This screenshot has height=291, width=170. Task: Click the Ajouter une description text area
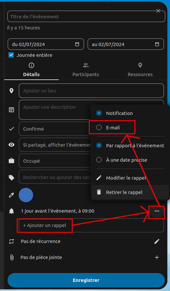tap(91, 110)
